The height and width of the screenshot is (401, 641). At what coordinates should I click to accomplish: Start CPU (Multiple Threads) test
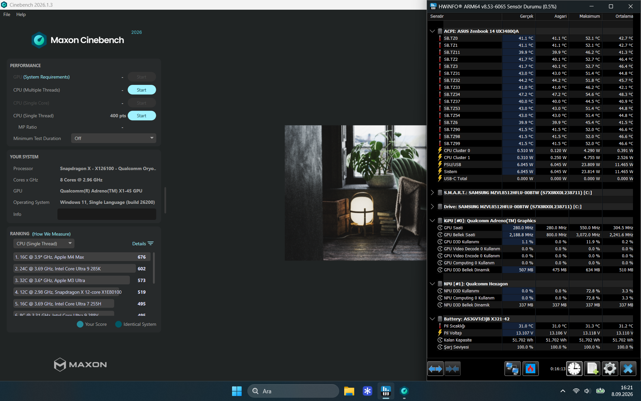pyautogui.click(x=142, y=90)
